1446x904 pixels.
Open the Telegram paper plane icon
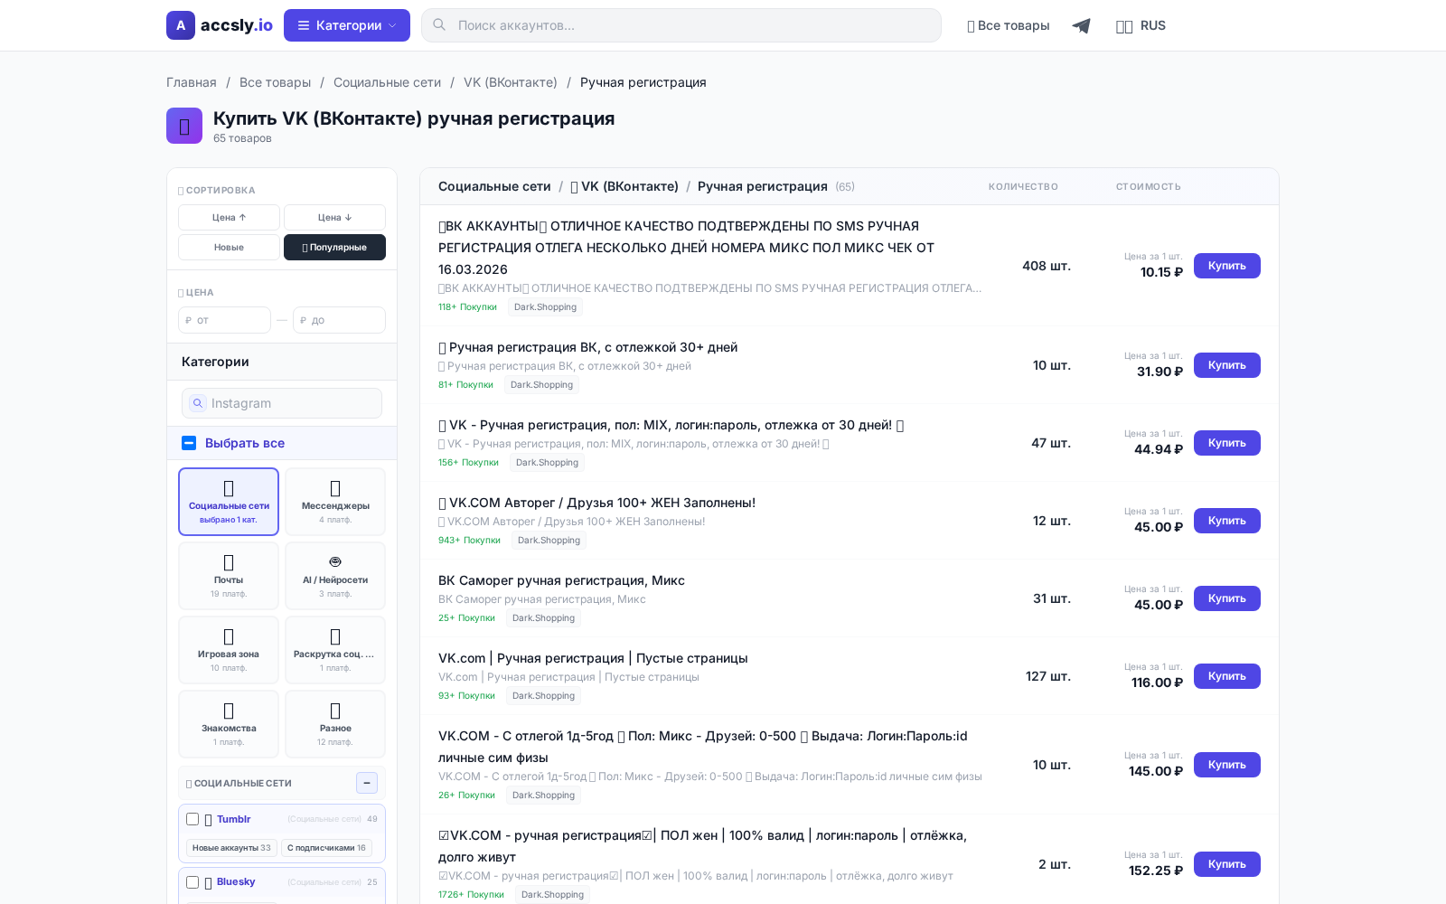[x=1081, y=25]
